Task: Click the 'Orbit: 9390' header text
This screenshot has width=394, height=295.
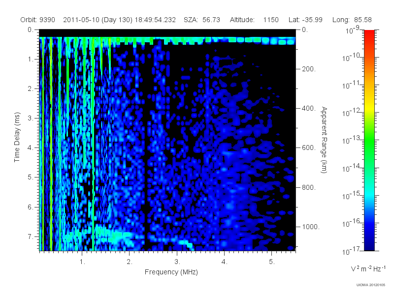Action: pos(38,20)
